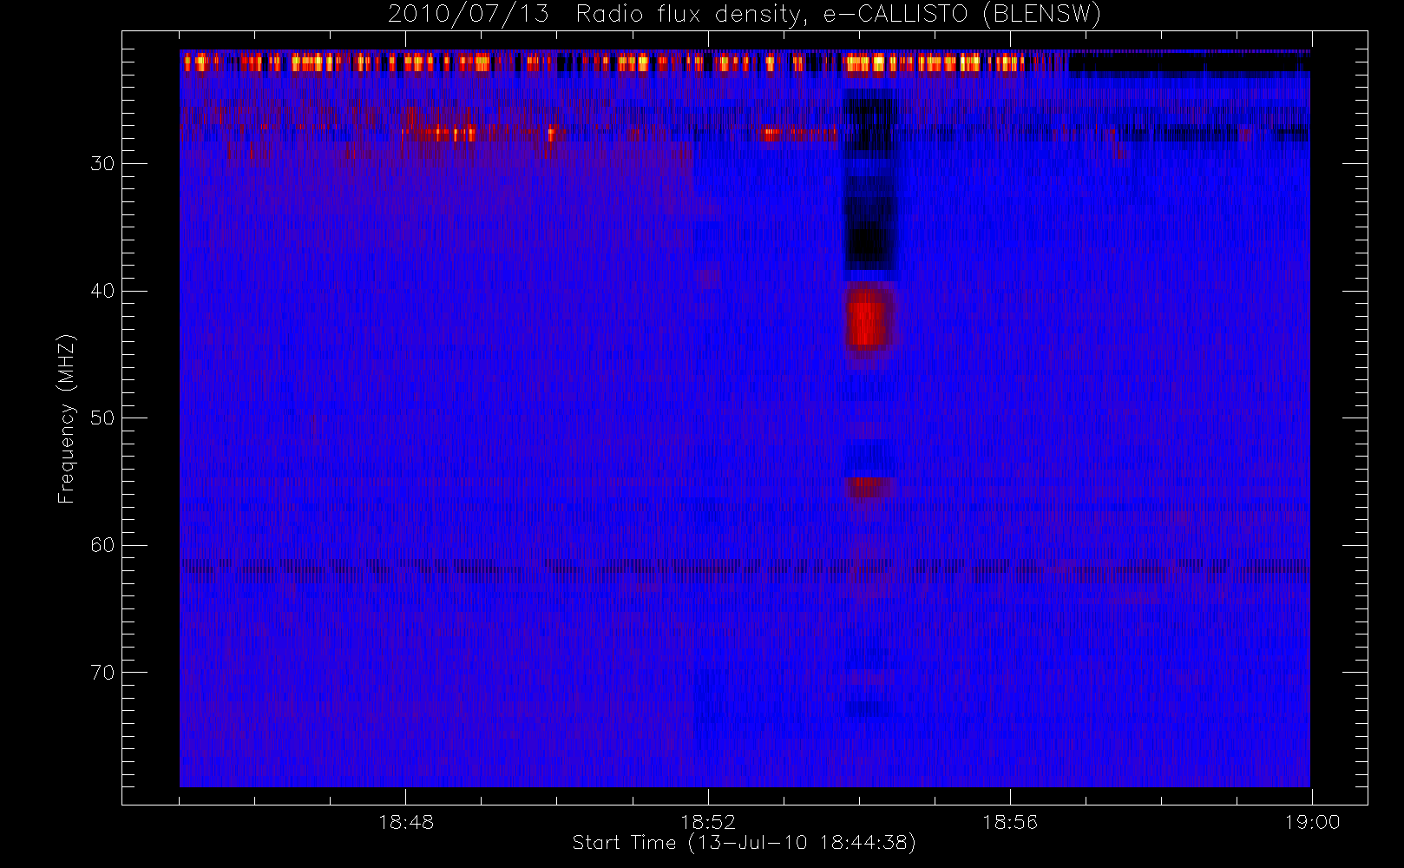Click the 40 MHz frequency tick label
Screen dimensions: 1404x868
point(102,291)
